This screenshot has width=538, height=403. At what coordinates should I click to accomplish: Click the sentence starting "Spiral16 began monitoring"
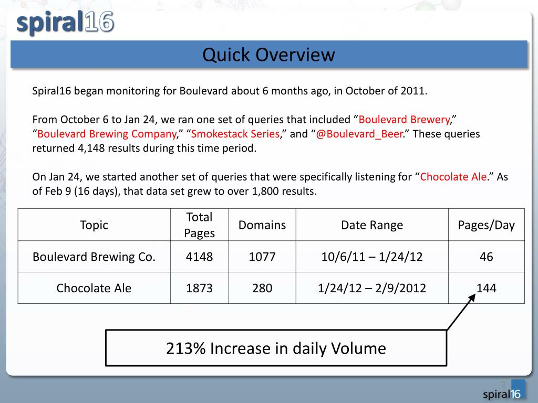pos(230,91)
